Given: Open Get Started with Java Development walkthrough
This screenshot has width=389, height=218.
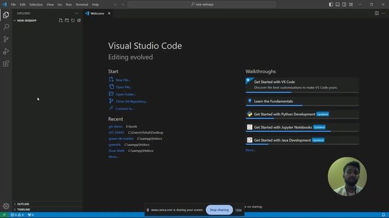Looking at the screenshot, I should pyautogui.click(x=302, y=140).
